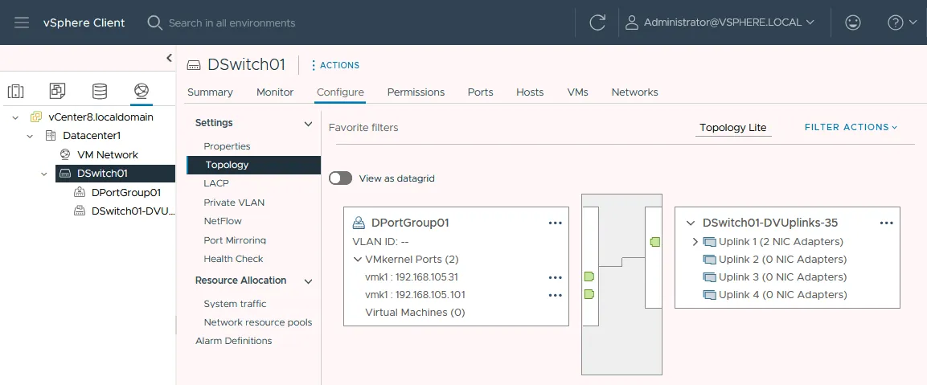The image size is (927, 385).
Task: Select the Configure tab
Action: click(x=341, y=92)
